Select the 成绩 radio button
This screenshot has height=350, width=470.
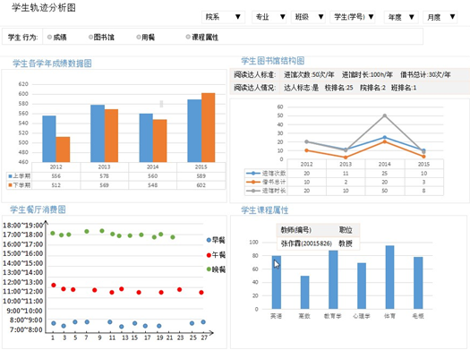(50, 38)
